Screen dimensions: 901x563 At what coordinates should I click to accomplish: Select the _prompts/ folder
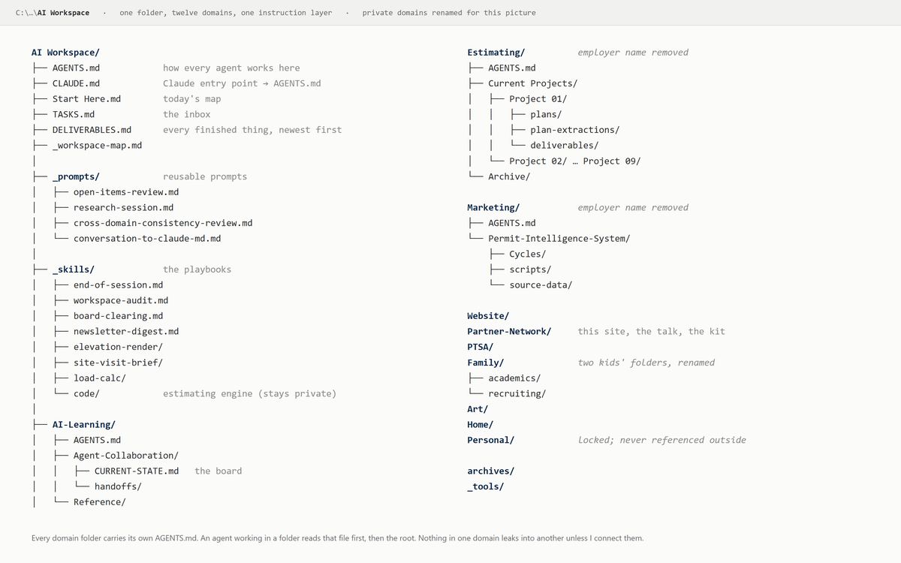pos(76,176)
